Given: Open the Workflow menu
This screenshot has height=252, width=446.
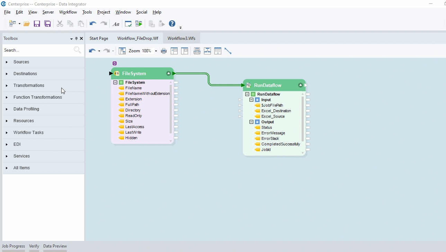Looking at the screenshot, I should tap(68, 12).
